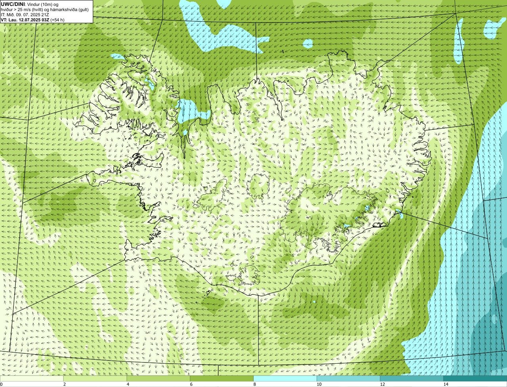The height and width of the screenshot is (387, 507).
Task: Select the 8–10 m/s pale cyan legend segment
Action: 285,378
